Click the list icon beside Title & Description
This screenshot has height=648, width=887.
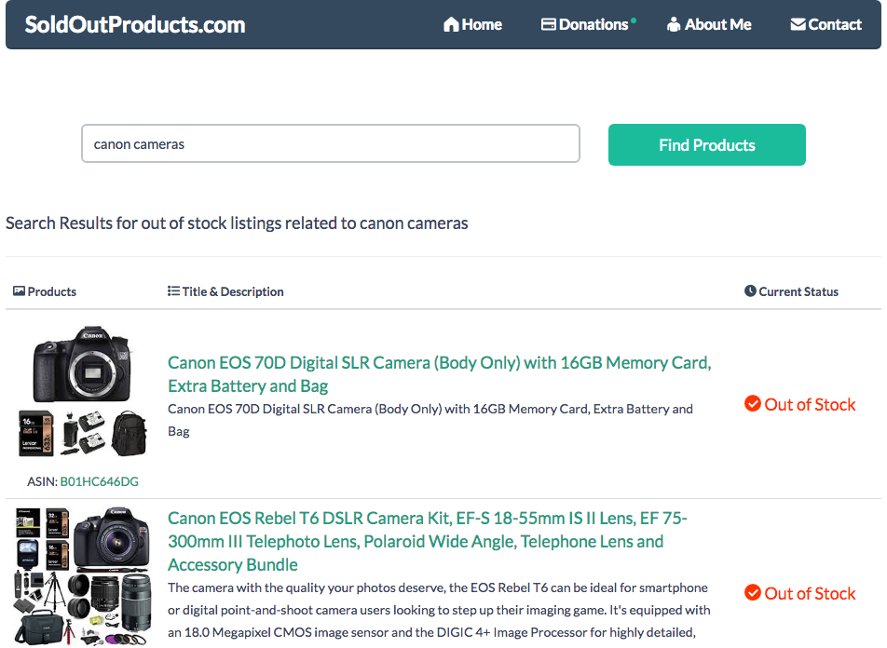[173, 291]
